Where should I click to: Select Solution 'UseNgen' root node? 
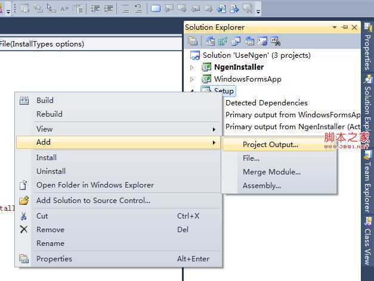256,55
